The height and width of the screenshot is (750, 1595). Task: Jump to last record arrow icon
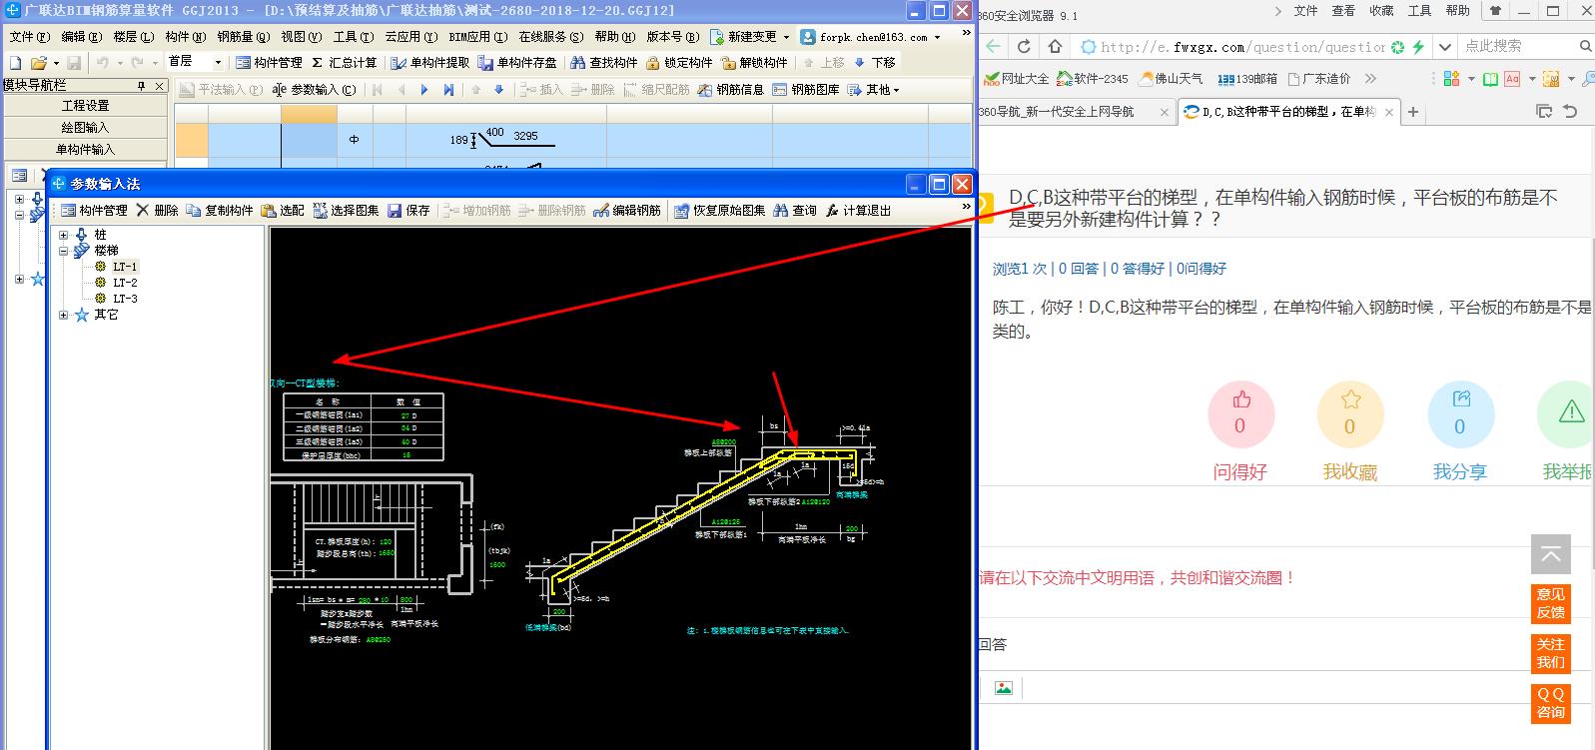click(x=448, y=90)
